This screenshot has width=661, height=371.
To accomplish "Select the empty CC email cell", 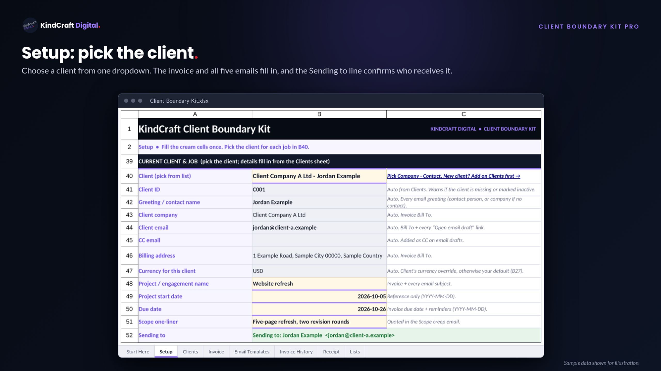I will point(319,240).
